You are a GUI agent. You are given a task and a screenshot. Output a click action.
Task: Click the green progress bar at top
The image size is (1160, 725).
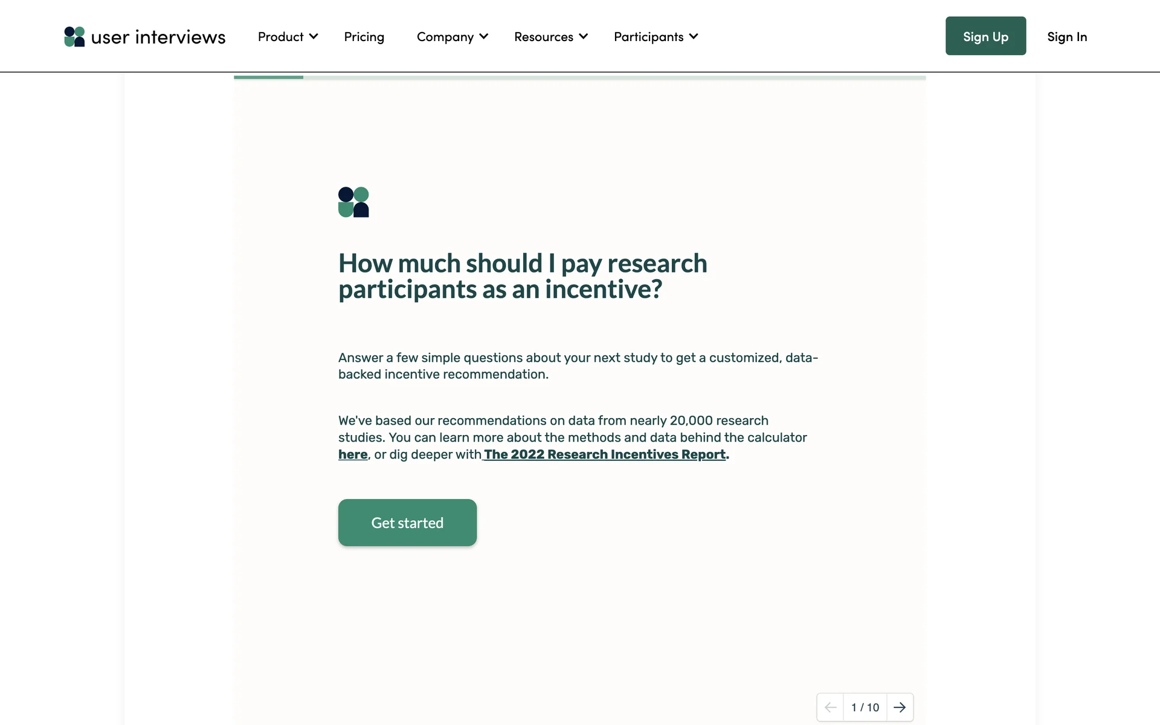point(269,77)
